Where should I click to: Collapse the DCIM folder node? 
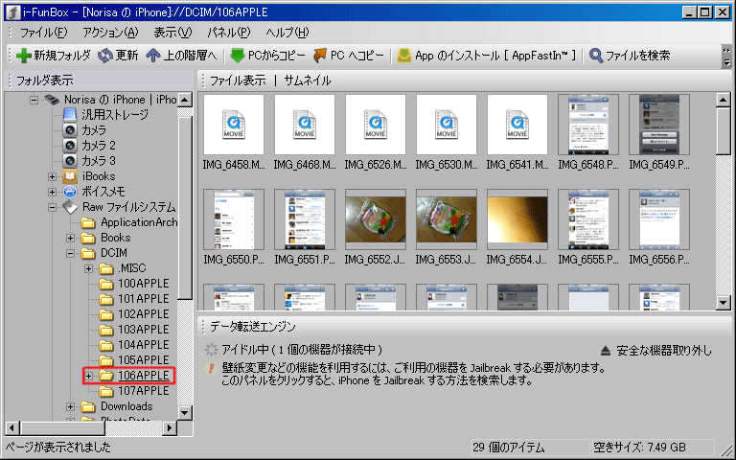(70, 253)
